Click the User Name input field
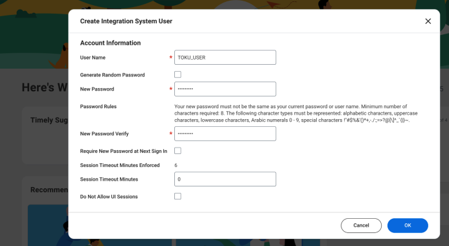Screen dimensions: 449x246 click(x=225, y=58)
